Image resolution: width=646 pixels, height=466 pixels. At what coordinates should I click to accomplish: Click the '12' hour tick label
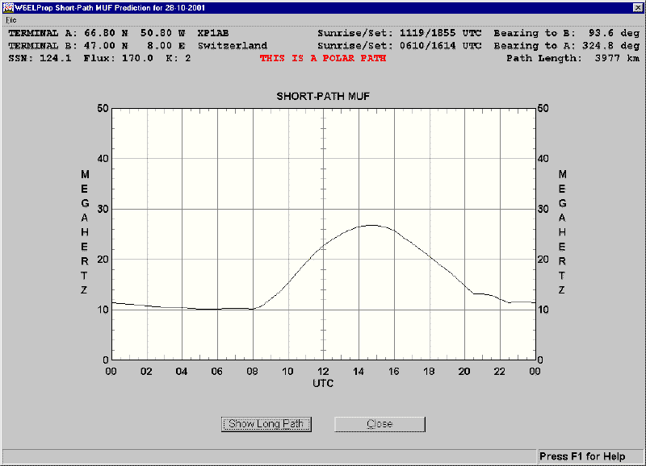point(323,372)
